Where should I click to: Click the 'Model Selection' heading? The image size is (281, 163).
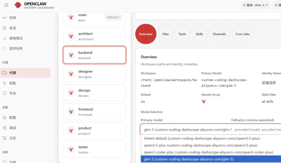(x=152, y=112)
